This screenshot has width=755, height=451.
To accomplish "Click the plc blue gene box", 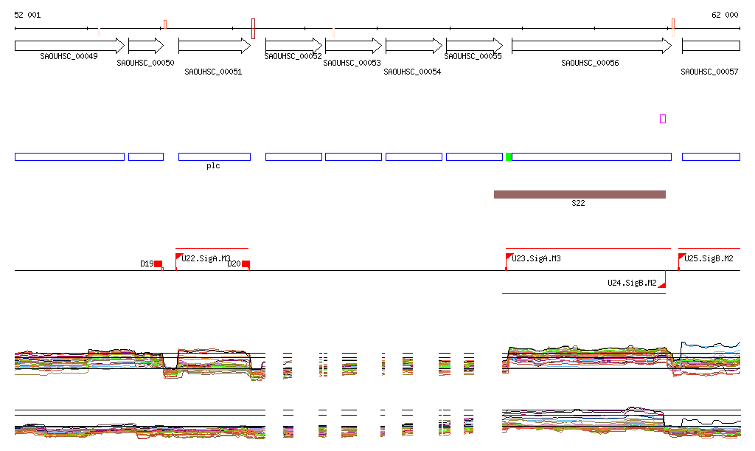I will coord(215,156).
